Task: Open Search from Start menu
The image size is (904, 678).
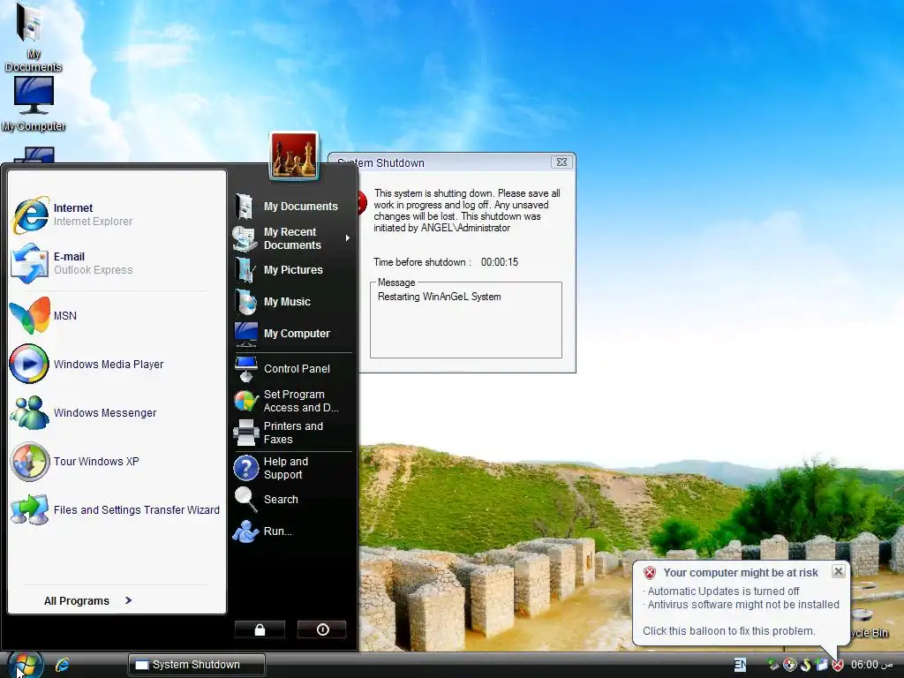Action: (x=293, y=500)
